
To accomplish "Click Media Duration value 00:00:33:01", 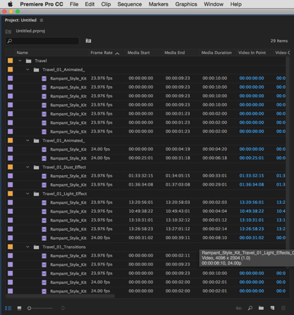I will pyautogui.click(x=215, y=176).
